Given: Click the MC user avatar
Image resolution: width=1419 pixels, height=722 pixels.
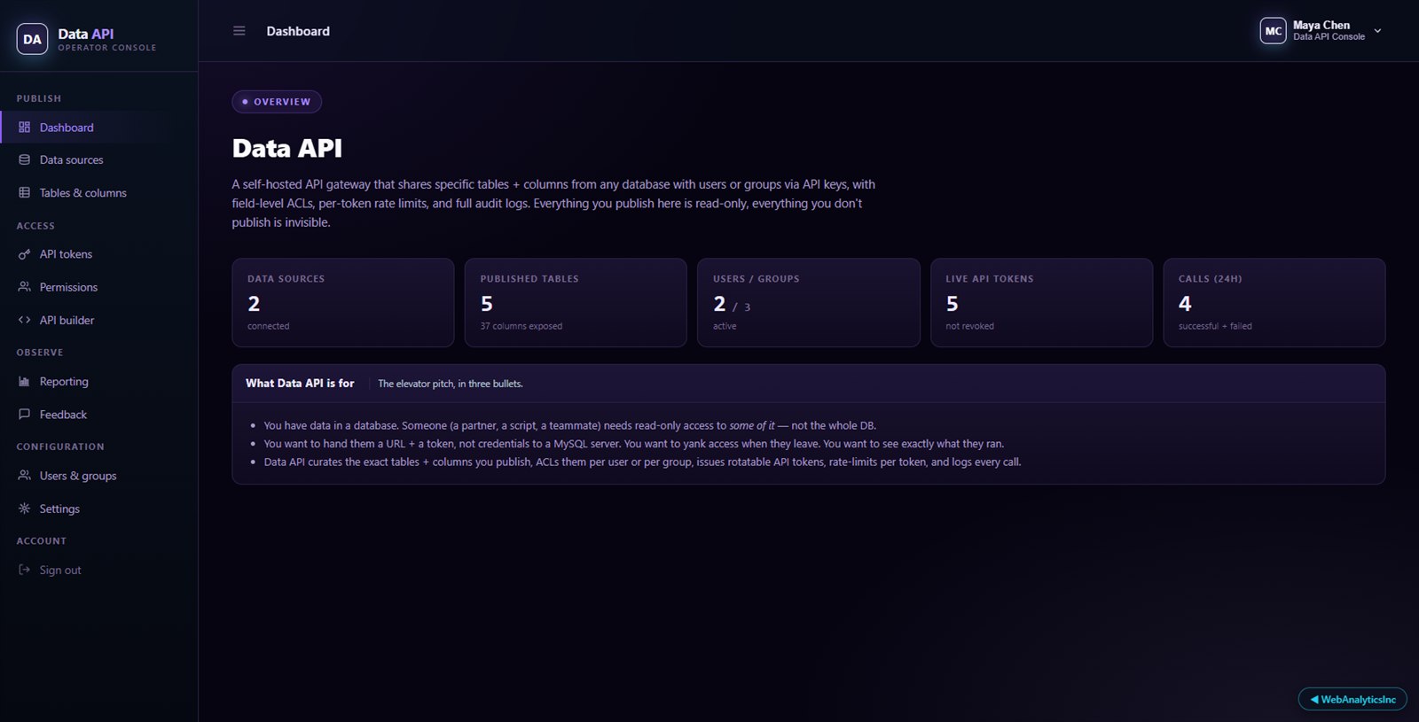Looking at the screenshot, I should pyautogui.click(x=1273, y=31).
